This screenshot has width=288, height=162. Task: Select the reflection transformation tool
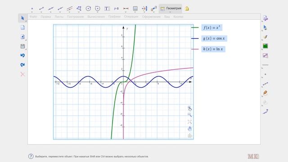coord(144,9)
